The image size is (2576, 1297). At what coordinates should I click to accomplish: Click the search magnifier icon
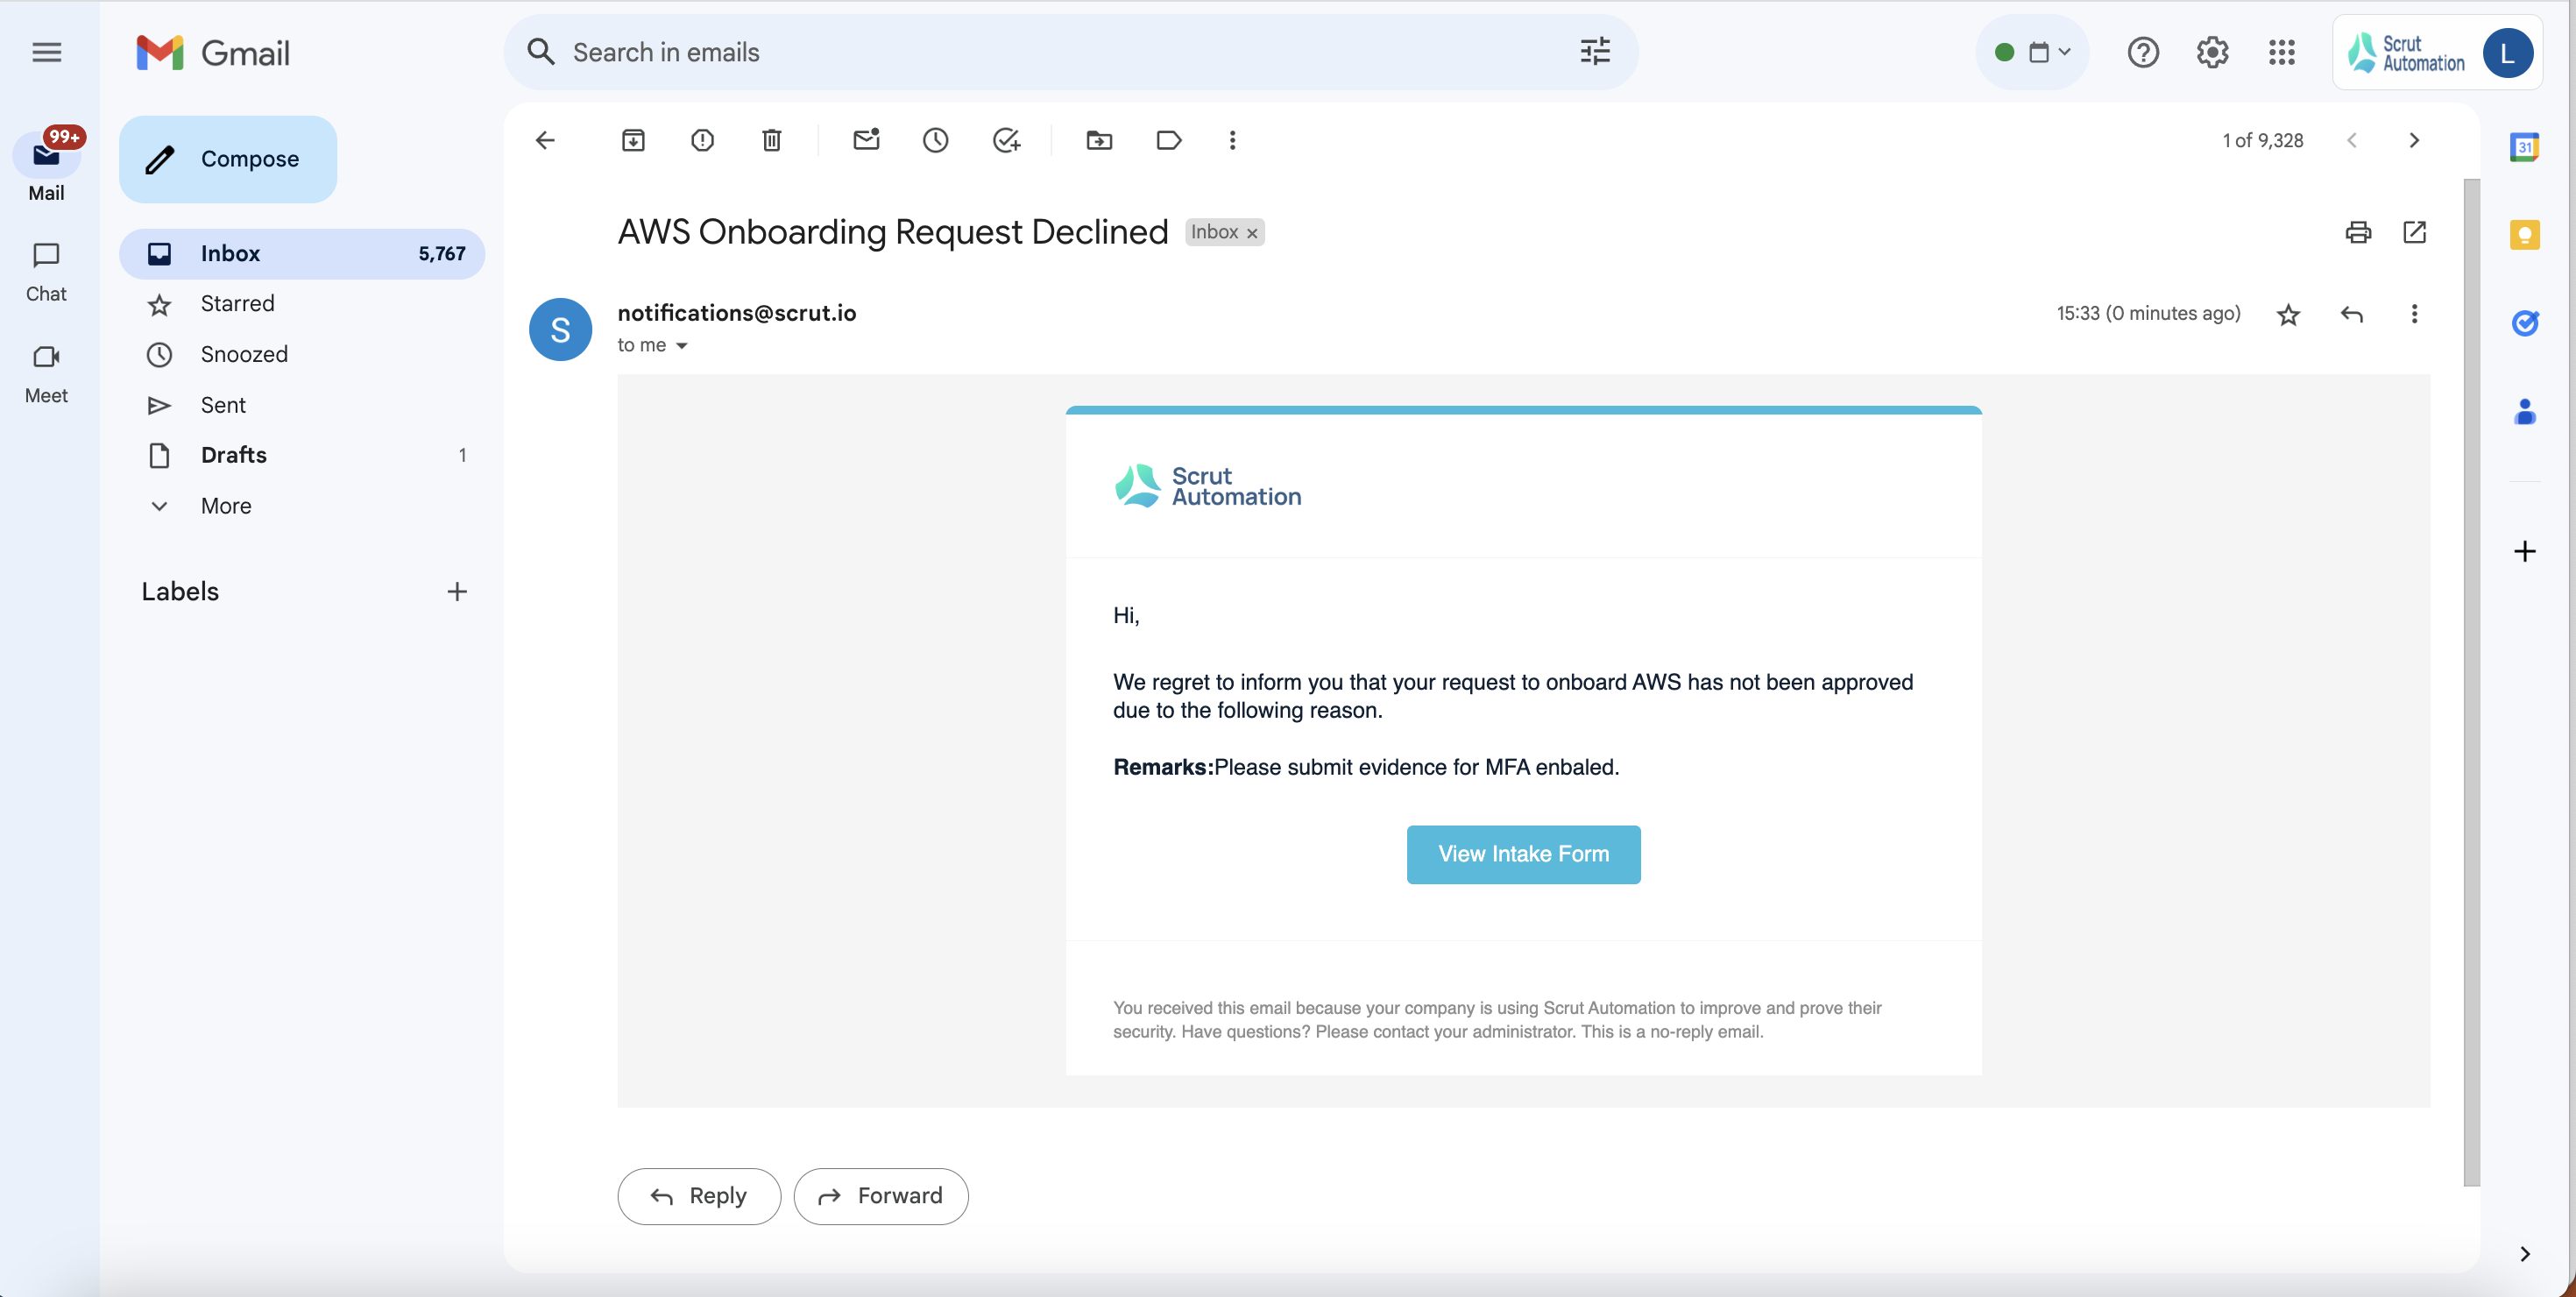(x=541, y=51)
